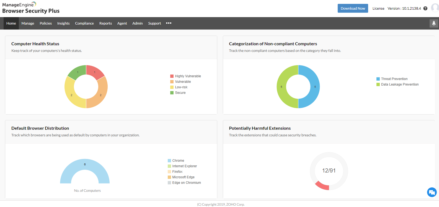
Task: Toggle the Highly Vulnerable legend item
Action: click(188, 76)
